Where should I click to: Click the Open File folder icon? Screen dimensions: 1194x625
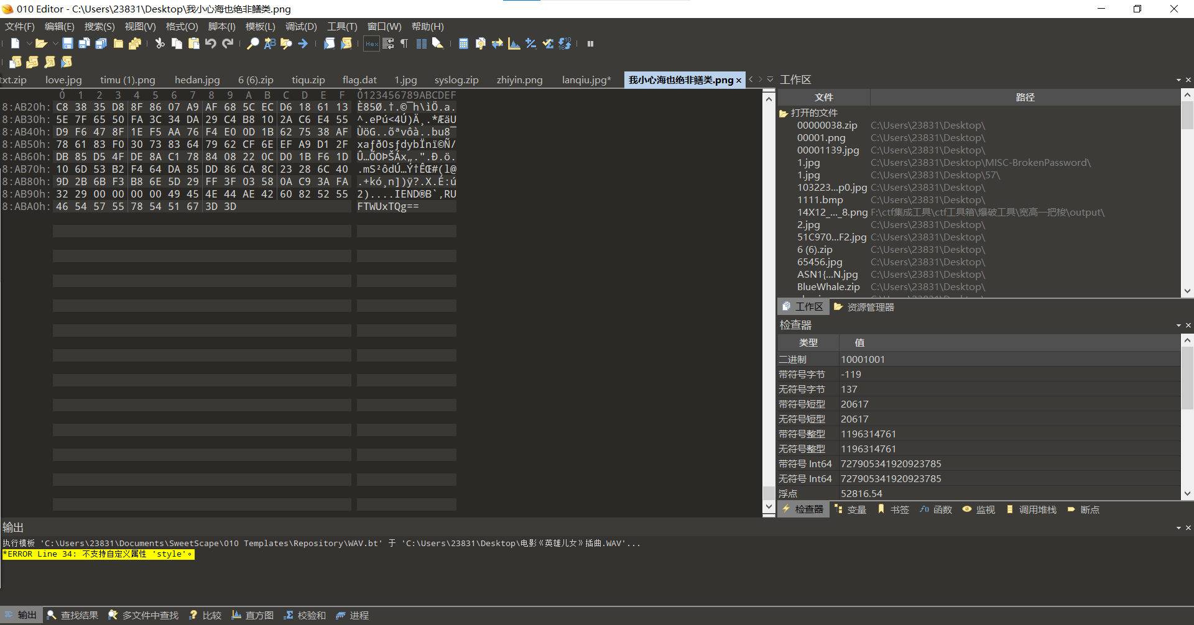tap(41, 43)
